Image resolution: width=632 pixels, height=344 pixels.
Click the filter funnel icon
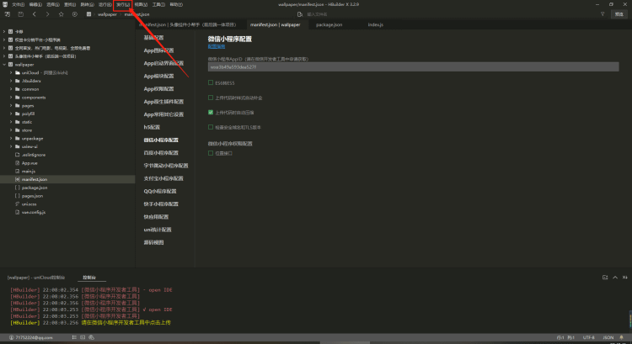click(603, 14)
